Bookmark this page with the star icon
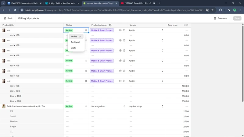This screenshot has width=244, height=137. 213,10
